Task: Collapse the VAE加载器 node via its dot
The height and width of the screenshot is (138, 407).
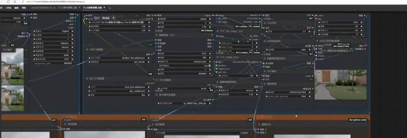Action: pyautogui.click(x=156, y=80)
